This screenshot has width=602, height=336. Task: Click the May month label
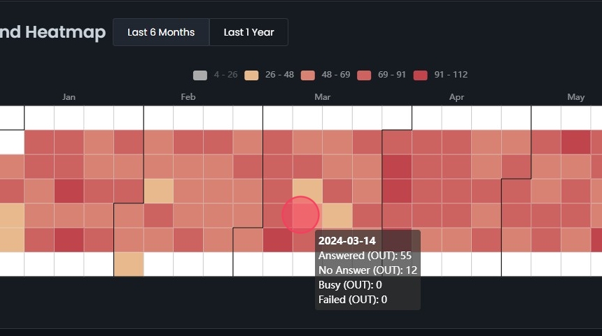click(575, 97)
